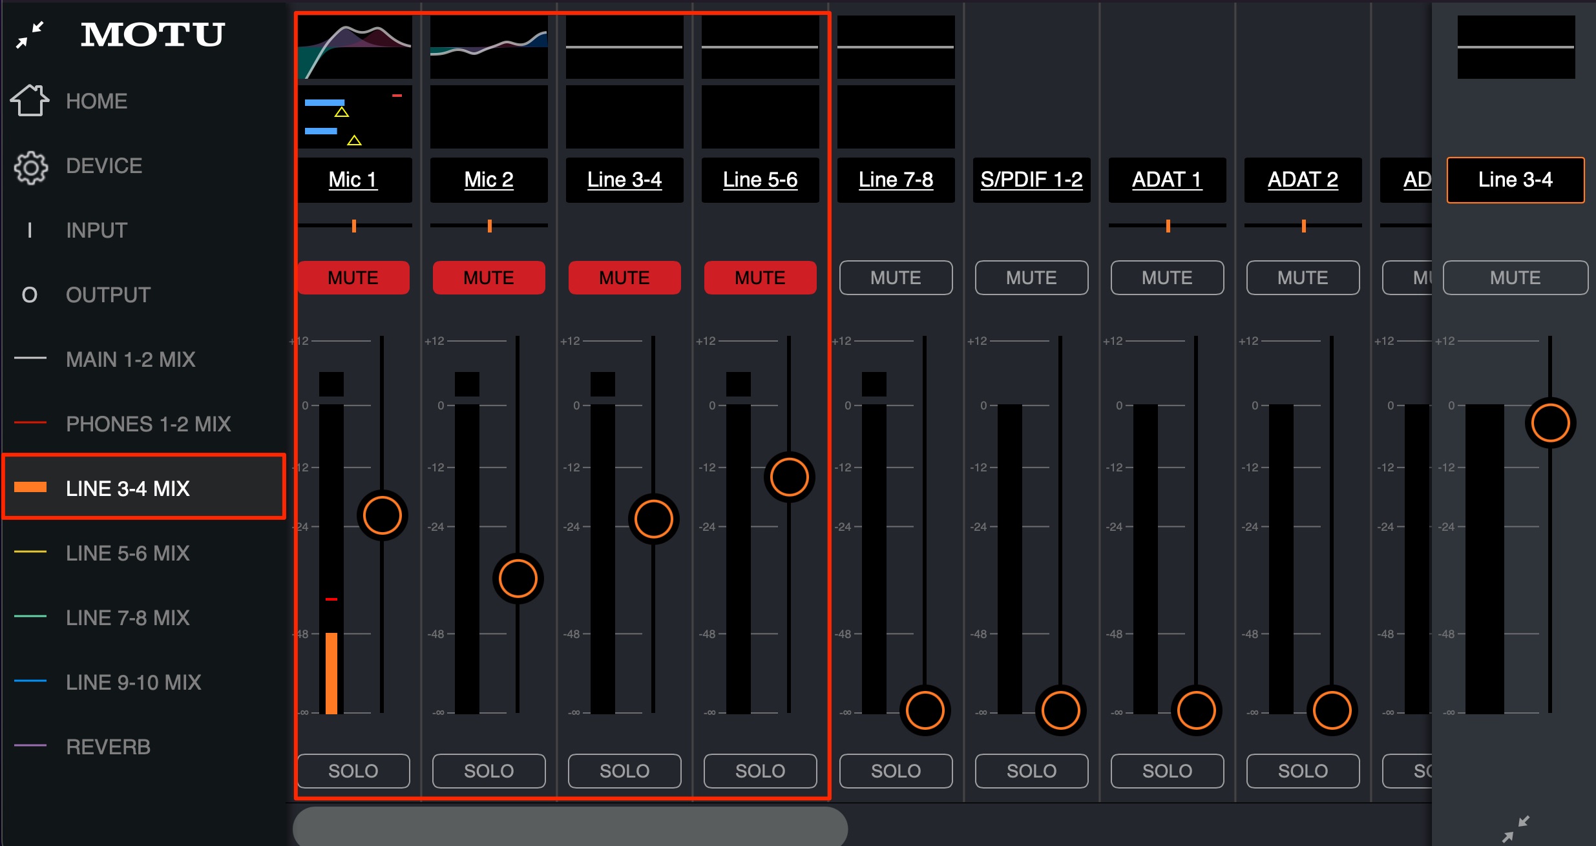This screenshot has height=846, width=1596.
Task: Unmute the Line 5-6 channel
Action: pyautogui.click(x=761, y=278)
